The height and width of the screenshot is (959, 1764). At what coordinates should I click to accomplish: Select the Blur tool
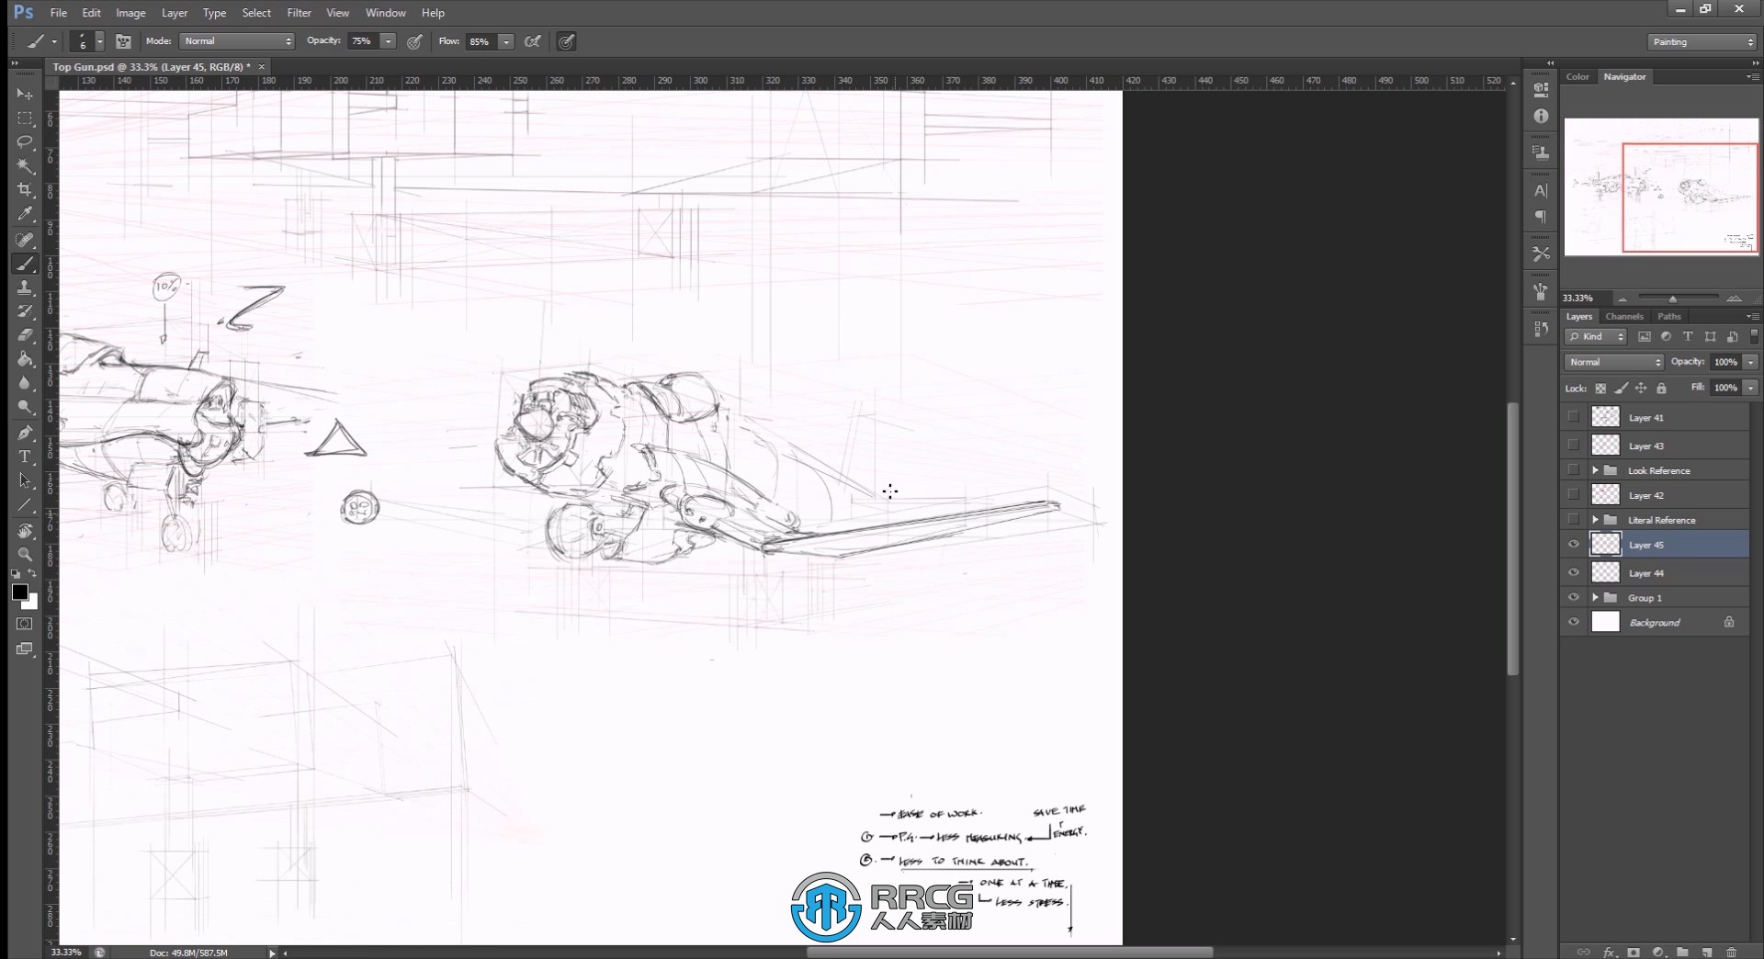(x=25, y=383)
